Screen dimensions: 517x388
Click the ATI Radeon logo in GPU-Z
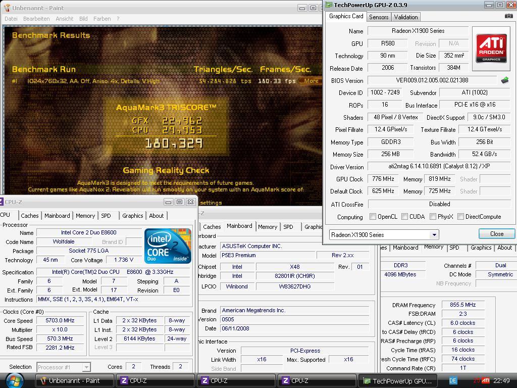click(x=491, y=48)
